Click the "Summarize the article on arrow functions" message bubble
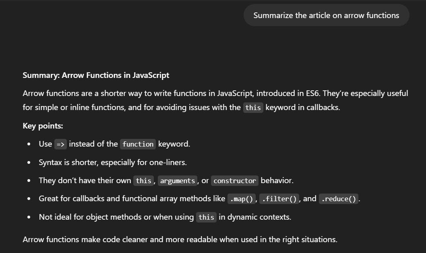Viewport: 426px width, 253px height. point(326,15)
